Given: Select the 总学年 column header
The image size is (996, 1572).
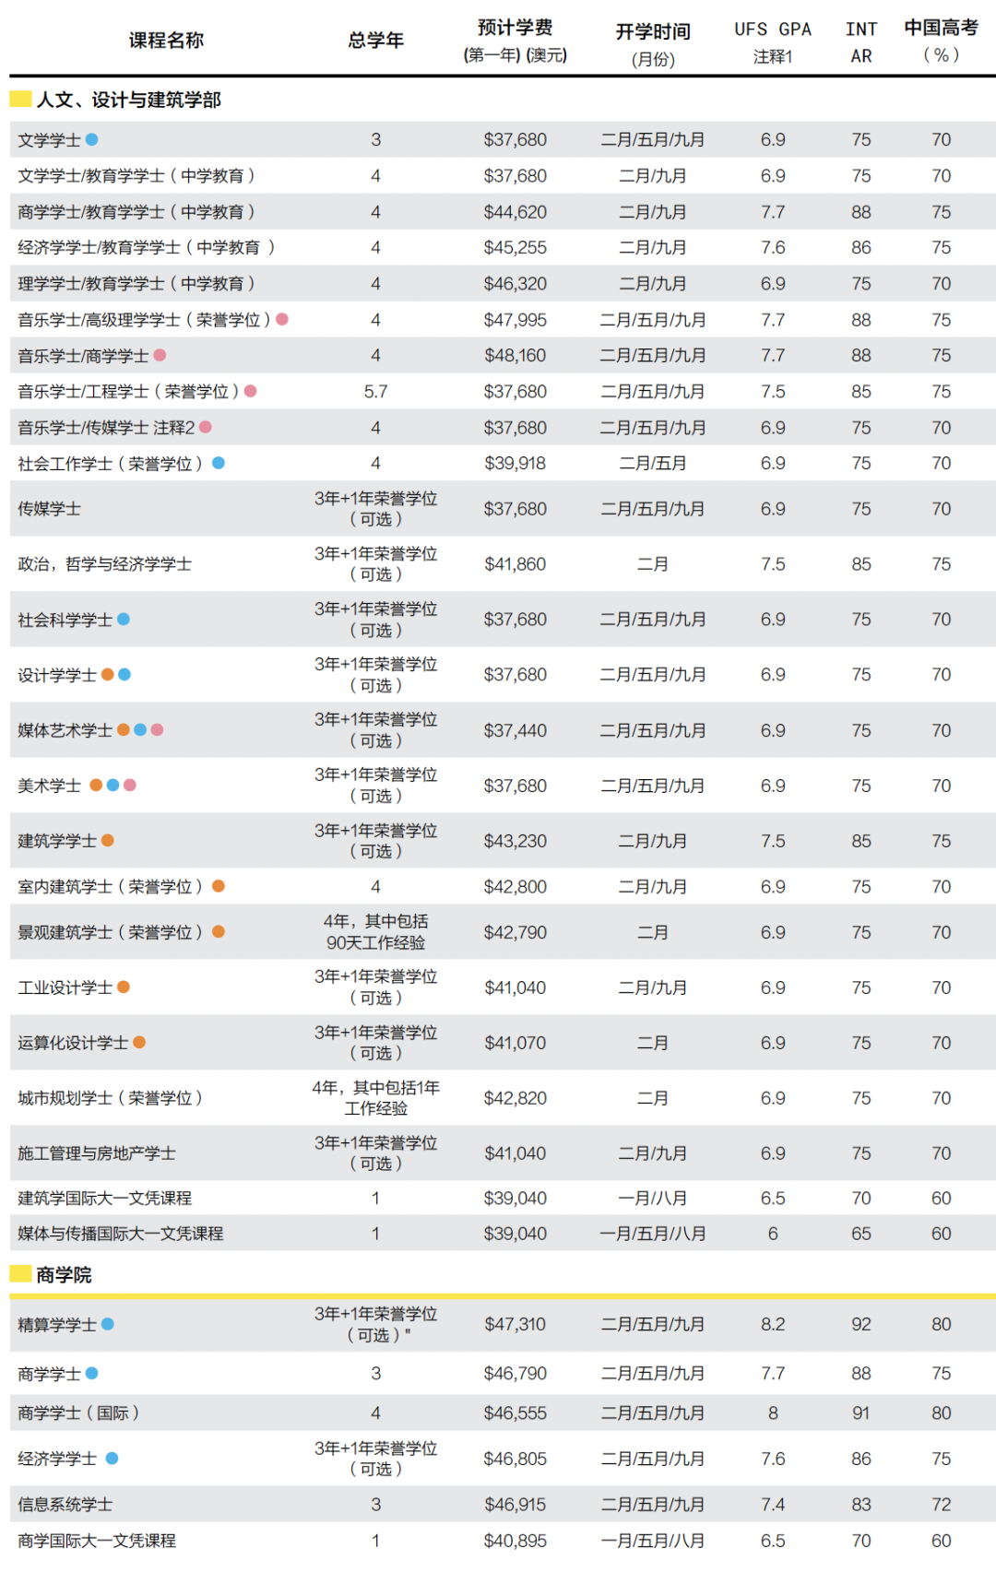Looking at the screenshot, I should click(376, 41).
